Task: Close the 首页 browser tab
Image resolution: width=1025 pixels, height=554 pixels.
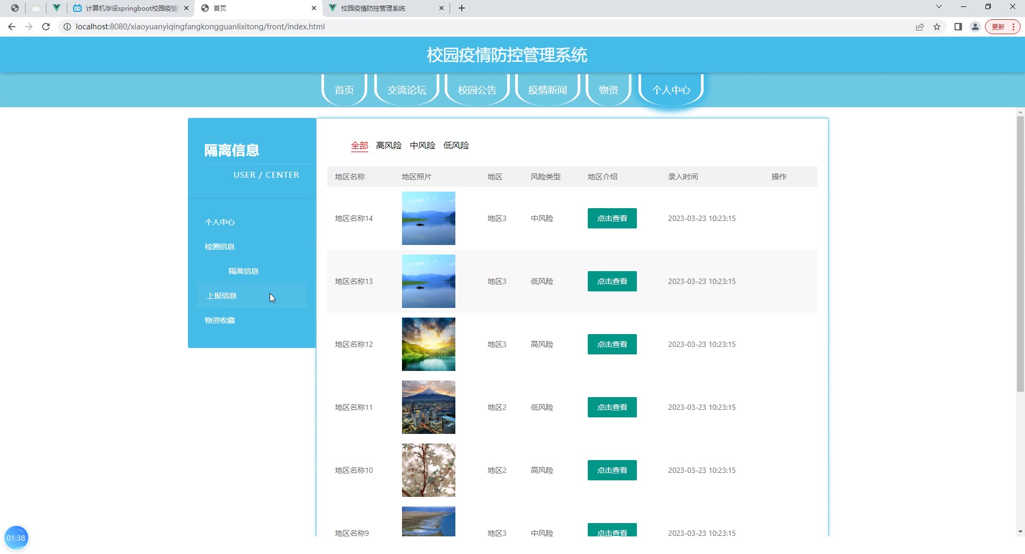Action: 314,8
